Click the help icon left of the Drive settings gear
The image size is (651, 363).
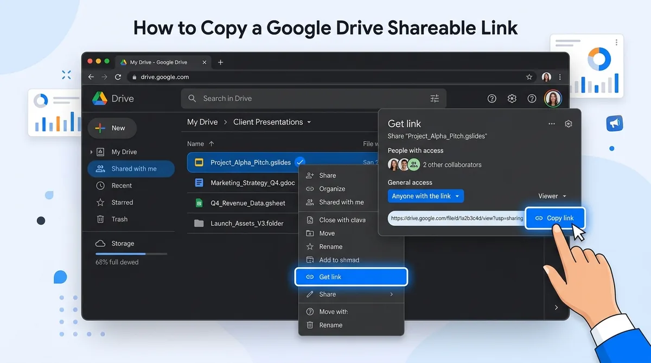(x=492, y=98)
